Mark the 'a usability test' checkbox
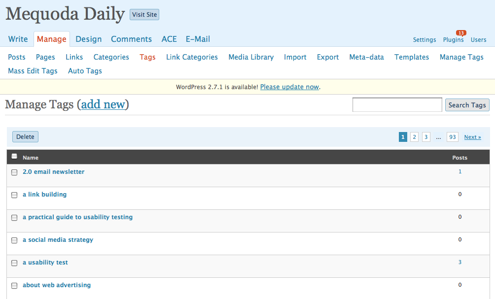 point(14,263)
